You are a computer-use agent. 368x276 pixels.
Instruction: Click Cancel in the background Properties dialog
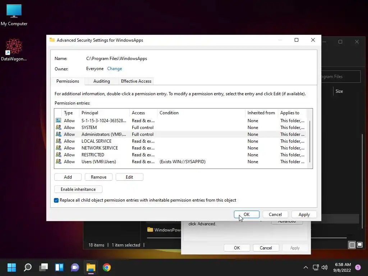coord(266,248)
